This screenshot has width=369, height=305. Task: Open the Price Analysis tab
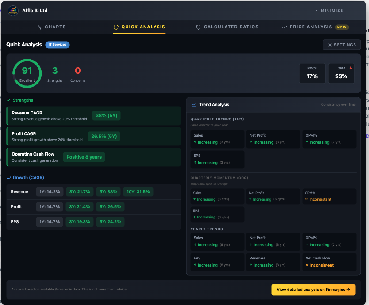click(310, 27)
